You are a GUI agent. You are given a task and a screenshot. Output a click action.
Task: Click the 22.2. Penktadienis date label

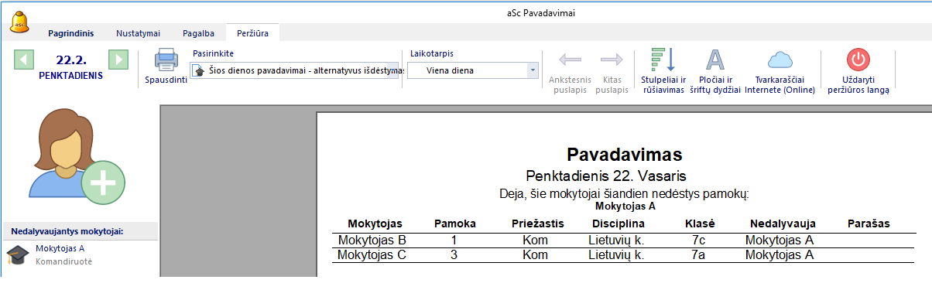71,67
